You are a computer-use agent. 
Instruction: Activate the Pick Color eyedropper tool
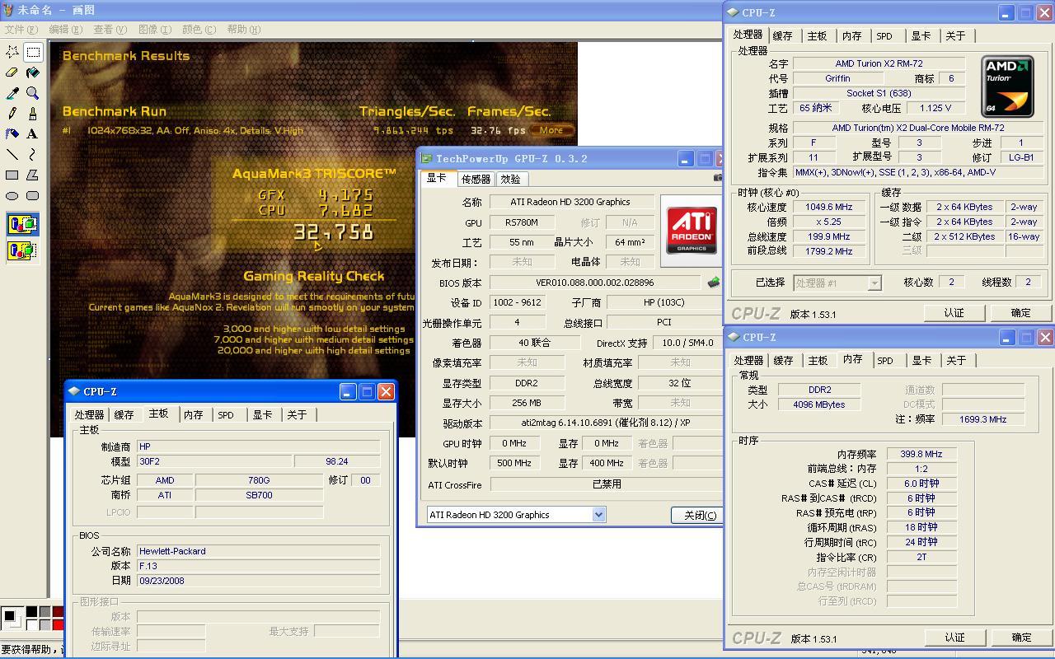pyautogui.click(x=12, y=93)
